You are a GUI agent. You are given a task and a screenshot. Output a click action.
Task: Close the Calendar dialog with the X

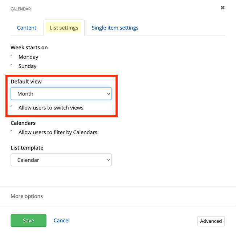223,8
